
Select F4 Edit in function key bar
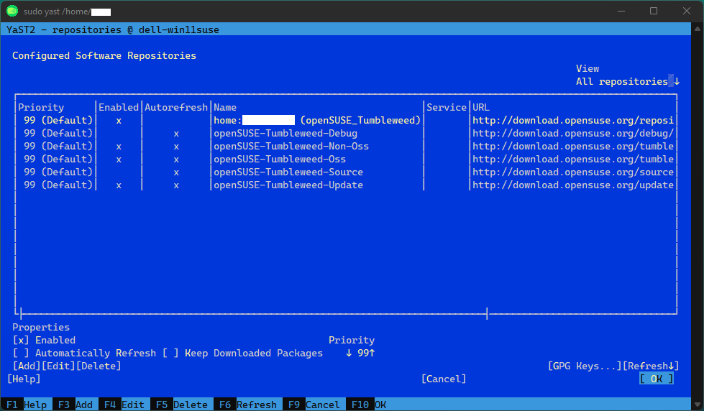click(x=124, y=405)
